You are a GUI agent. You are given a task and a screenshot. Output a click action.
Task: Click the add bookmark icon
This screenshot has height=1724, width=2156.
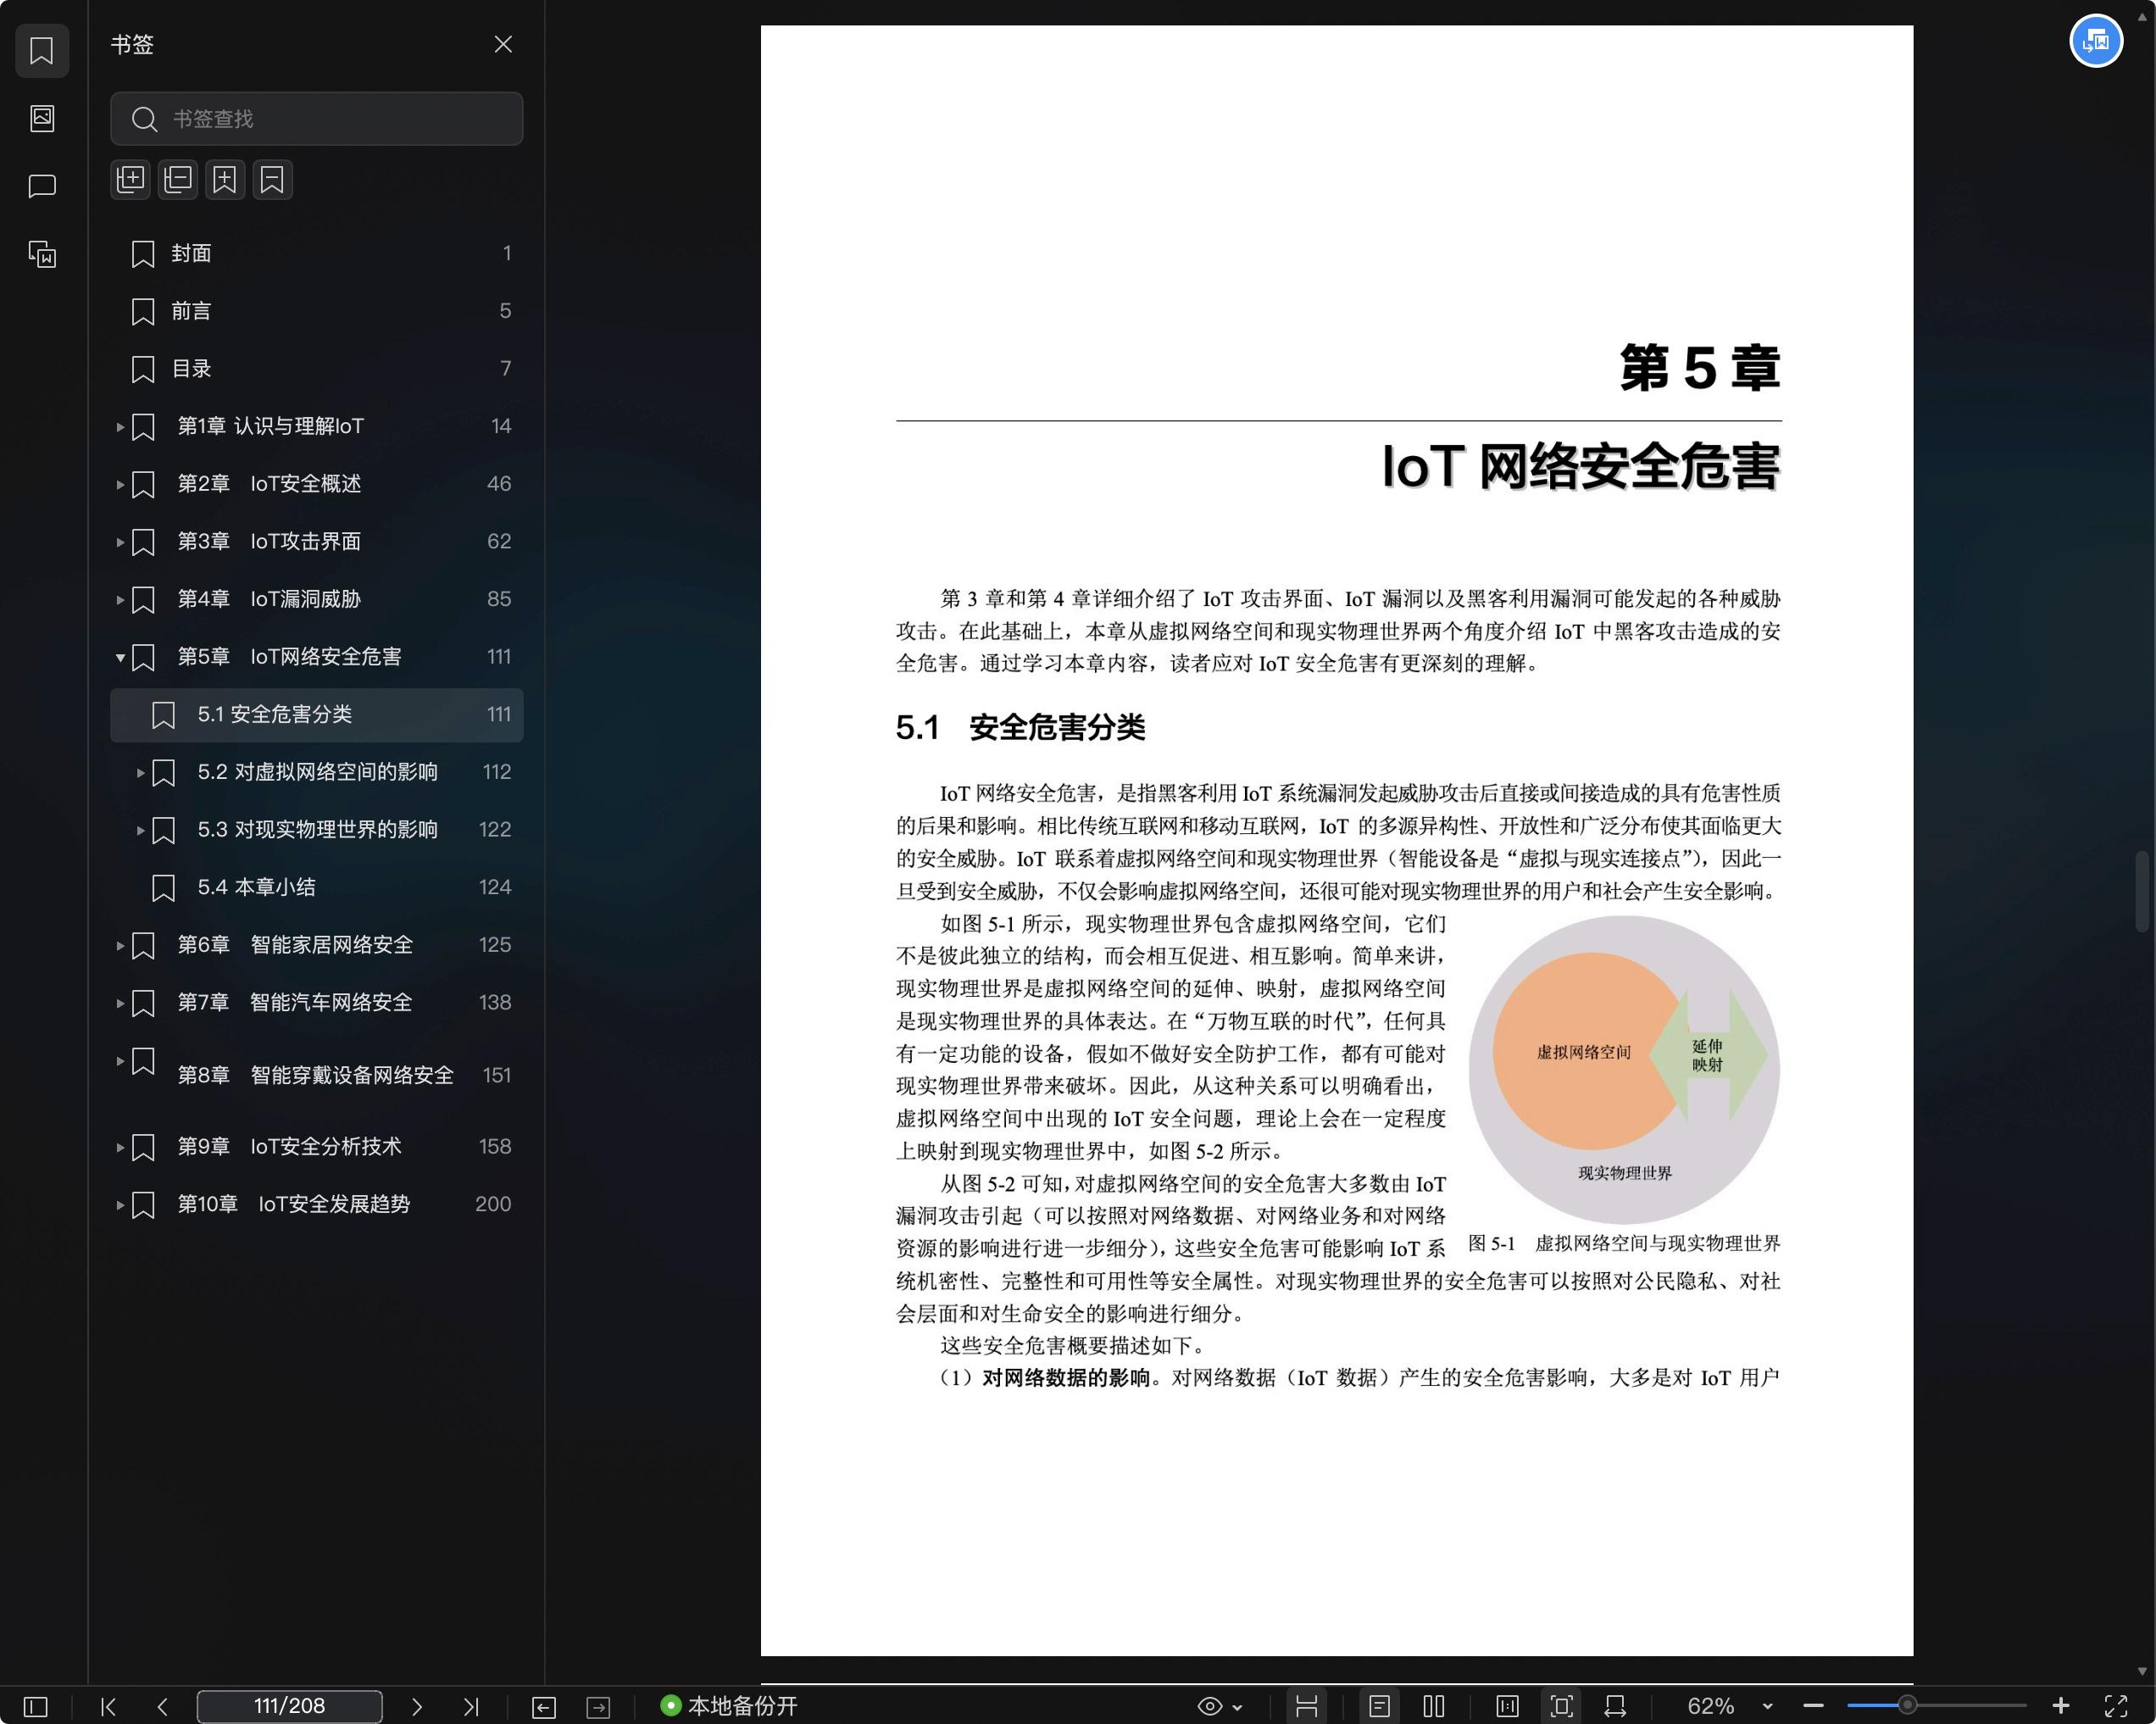click(x=225, y=180)
